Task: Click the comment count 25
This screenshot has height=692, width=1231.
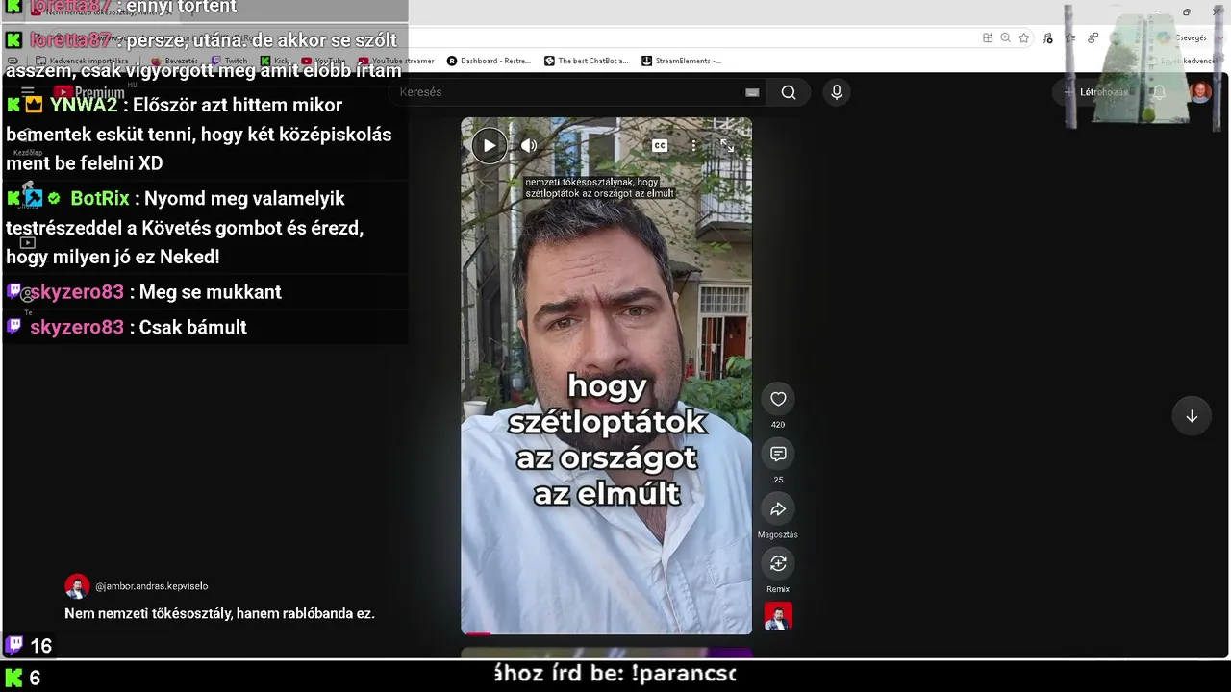Action: pyautogui.click(x=778, y=480)
